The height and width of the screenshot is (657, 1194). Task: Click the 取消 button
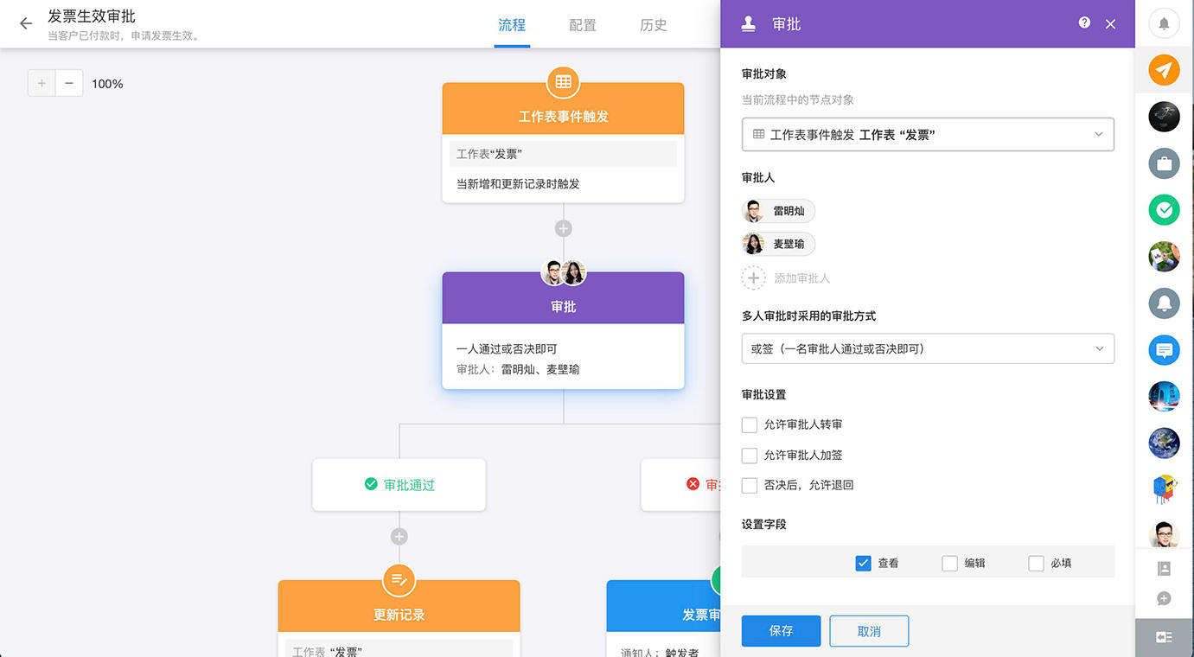(x=869, y=631)
